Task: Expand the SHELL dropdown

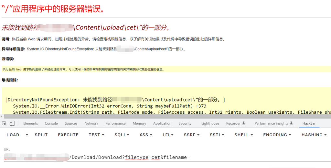Action: [244, 135]
